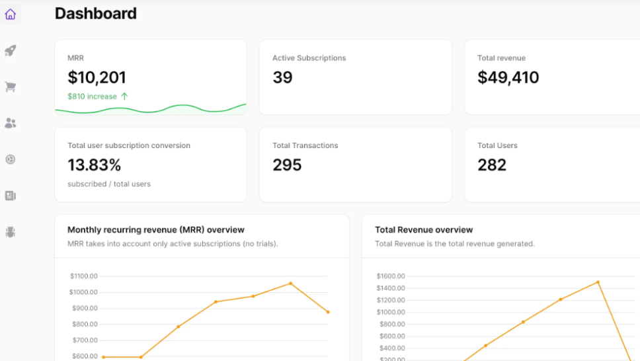Image resolution: width=640 pixels, height=361 pixels.
Task: Click the last data point on MRR chart
Action: click(x=328, y=312)
